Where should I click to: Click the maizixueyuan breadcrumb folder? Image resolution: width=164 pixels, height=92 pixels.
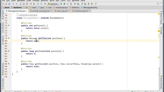click(x=61, y=7)
